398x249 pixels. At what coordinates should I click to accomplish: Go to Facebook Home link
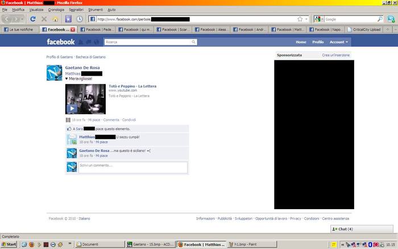pyautogui.click(x=301, y=42)
